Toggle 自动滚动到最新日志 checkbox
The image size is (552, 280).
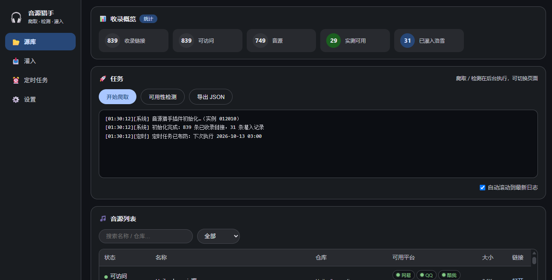click(x=482, y=187)
